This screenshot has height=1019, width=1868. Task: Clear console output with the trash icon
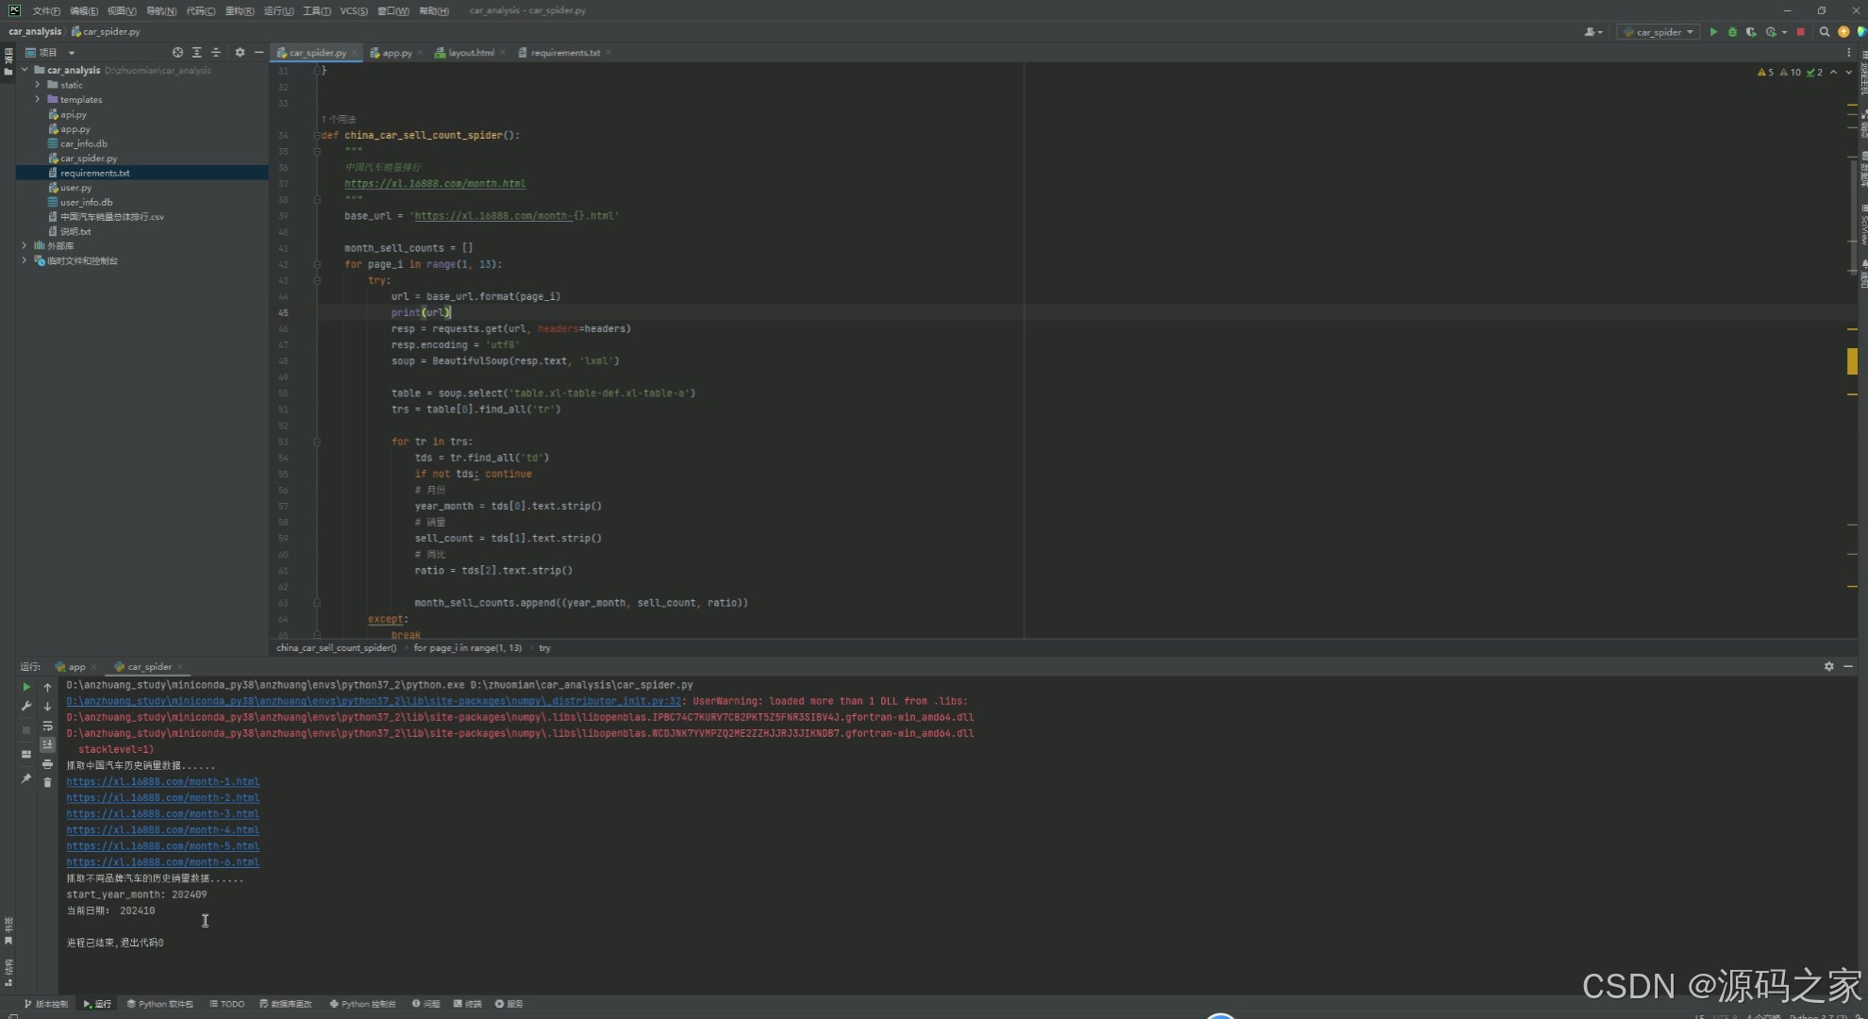[47, 782]
